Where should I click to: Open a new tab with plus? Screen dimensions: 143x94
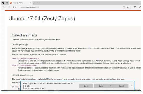[x=35, y=3]
